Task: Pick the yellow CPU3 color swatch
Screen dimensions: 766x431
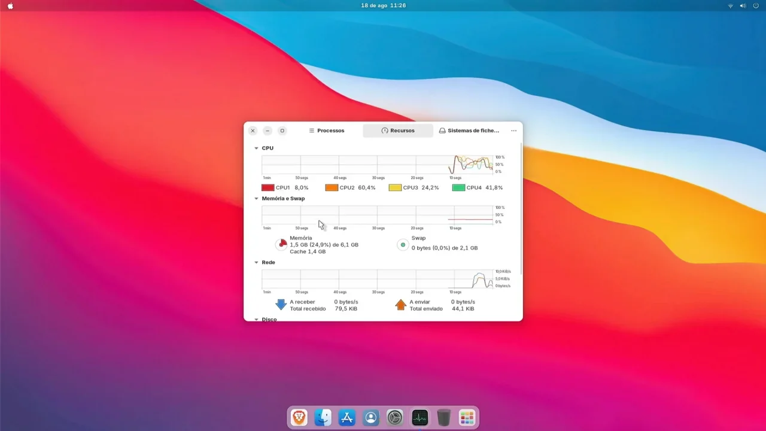Action: [395, 187]
